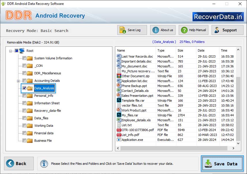Uncheck the Data_Analysis checkbox
247x174 pixels.
(24, 88)
